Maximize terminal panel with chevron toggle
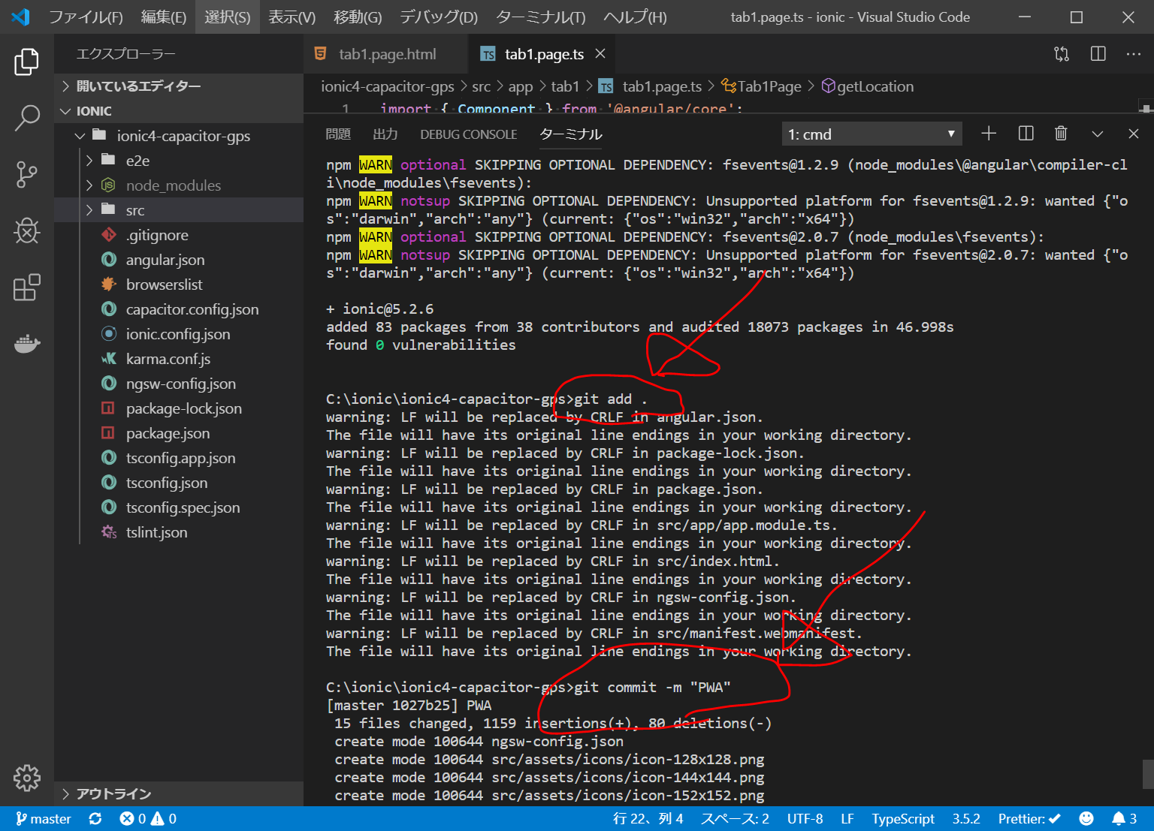The image size is (1154, 831). [x=1097, y=134]
